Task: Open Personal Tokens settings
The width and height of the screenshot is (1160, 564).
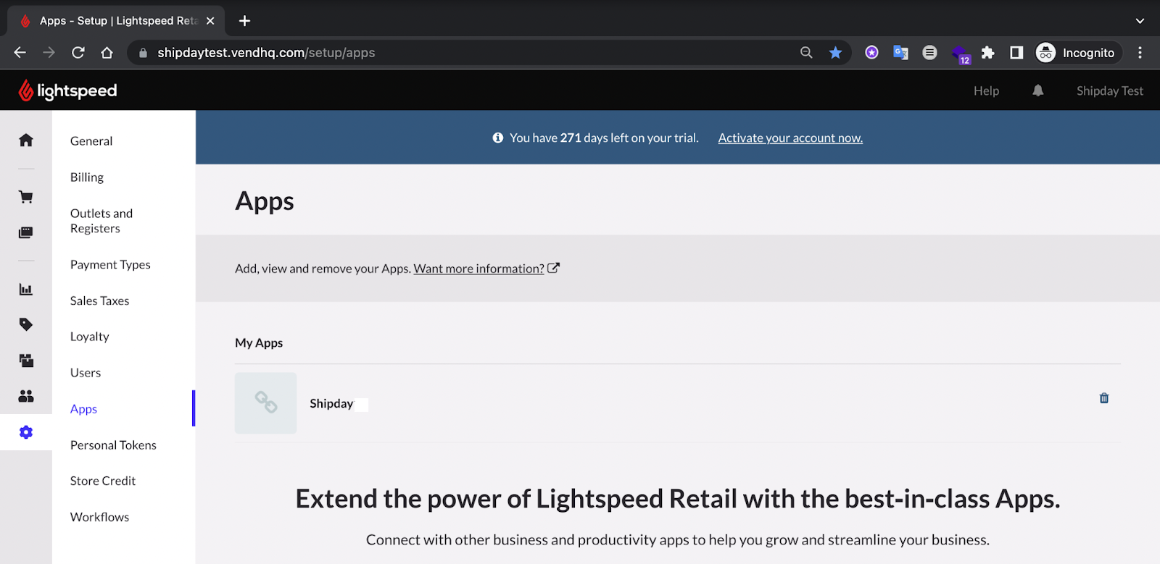Action: (x=113, y=445)
